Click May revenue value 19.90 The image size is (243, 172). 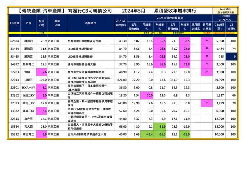pyautogui.click(x=136, y=103)
